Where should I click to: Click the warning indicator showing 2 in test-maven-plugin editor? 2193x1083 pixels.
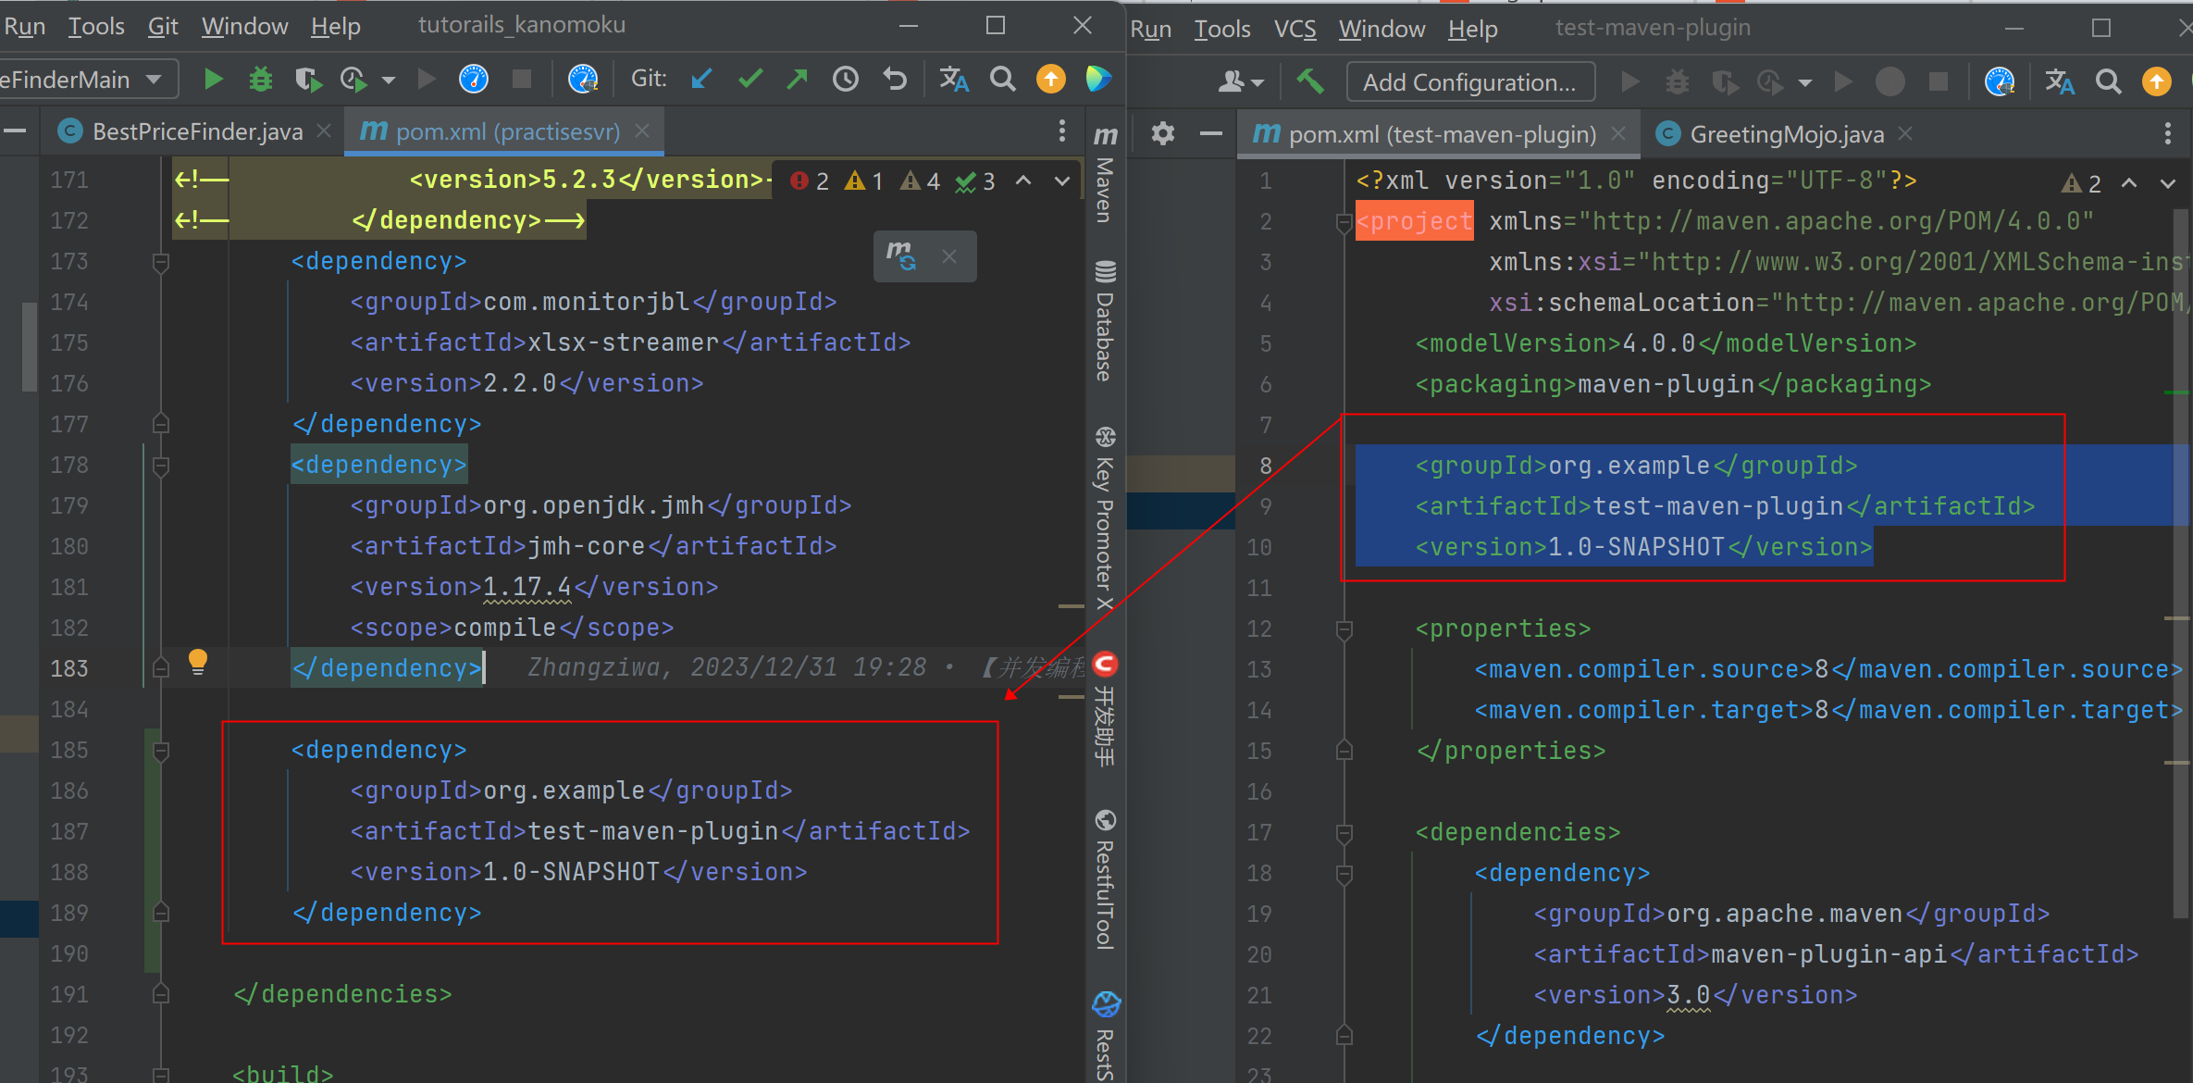coord(2082,183)
